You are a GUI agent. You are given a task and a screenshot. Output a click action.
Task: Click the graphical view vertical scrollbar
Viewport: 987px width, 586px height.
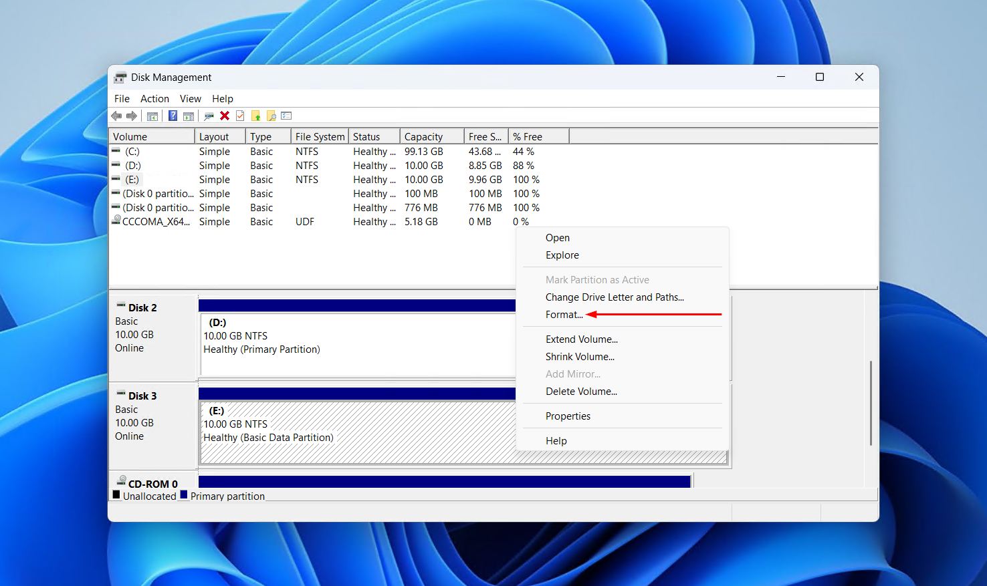coord(871,404)
